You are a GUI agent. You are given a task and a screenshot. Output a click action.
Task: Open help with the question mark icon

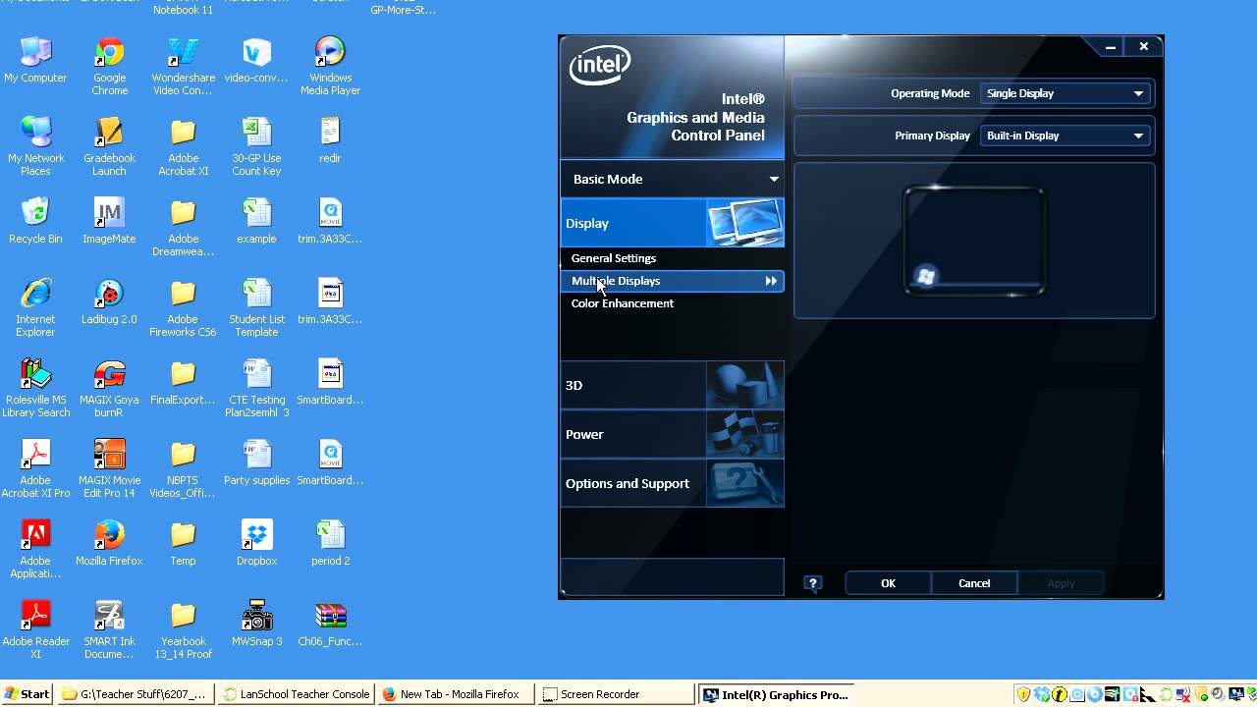pos(812,583)
